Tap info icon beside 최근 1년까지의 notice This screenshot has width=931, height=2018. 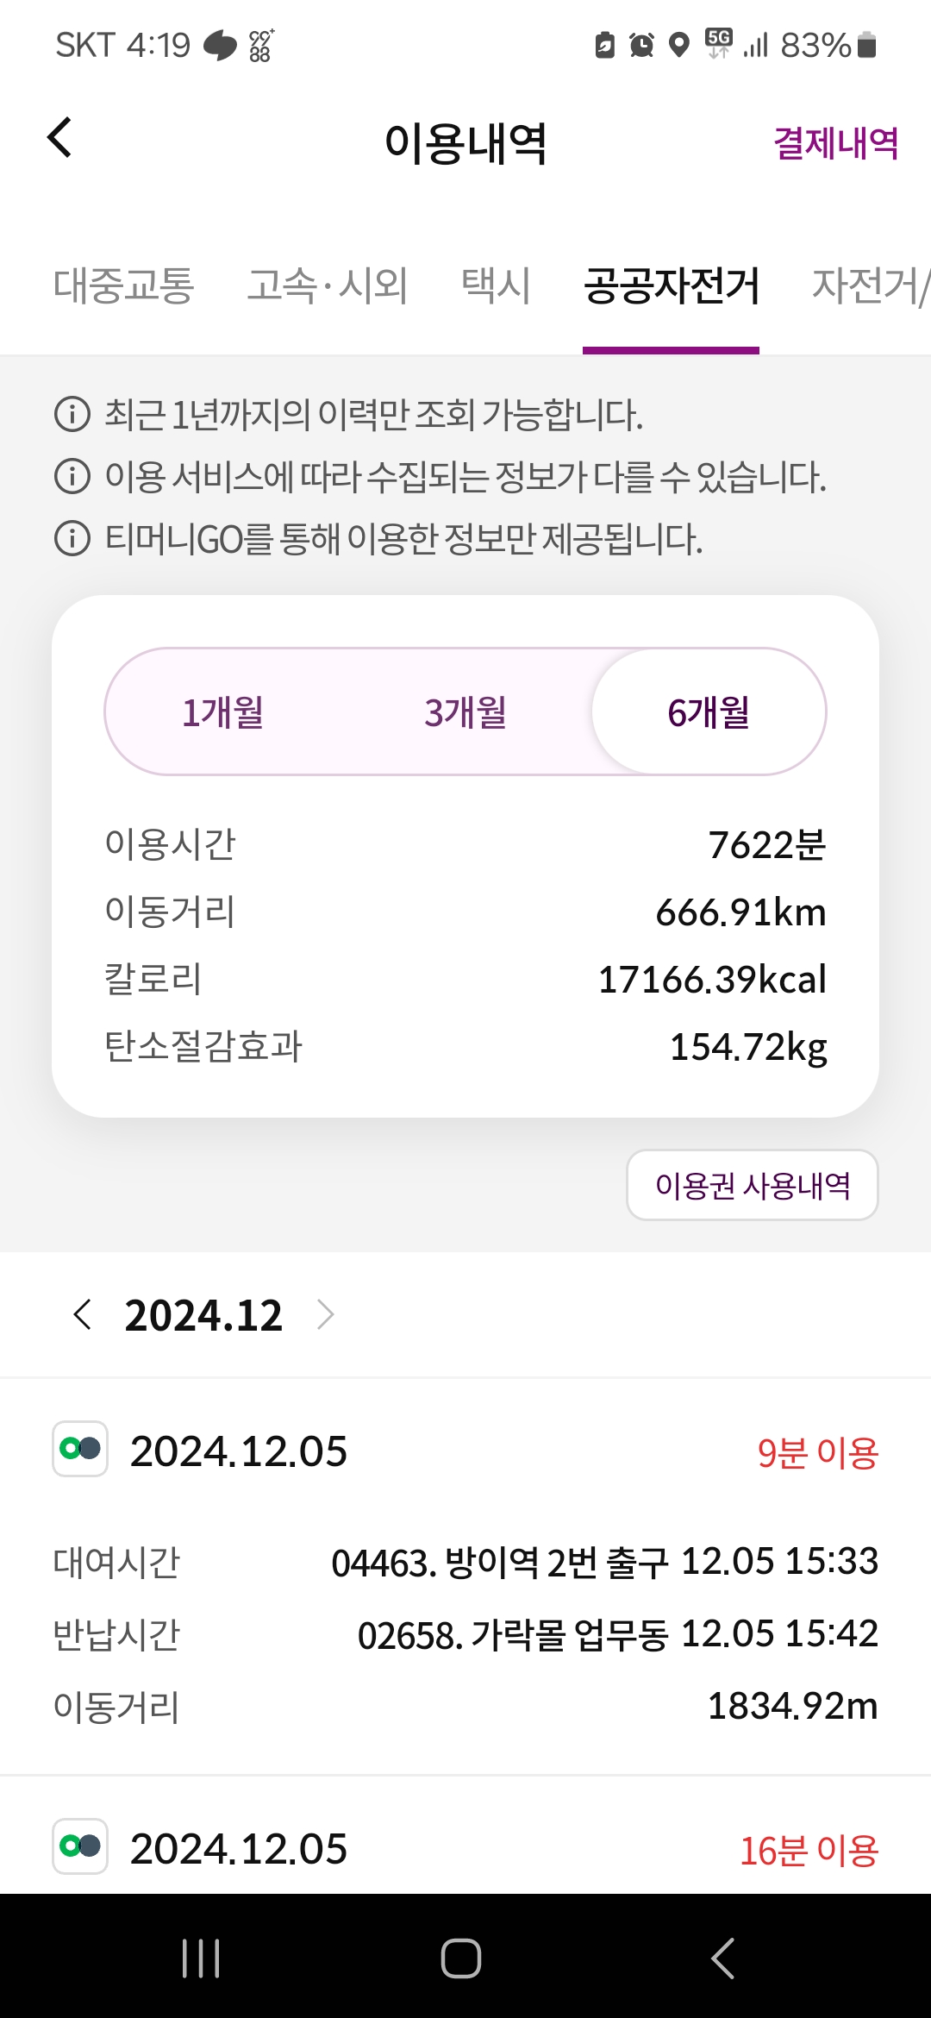[72, 414]
